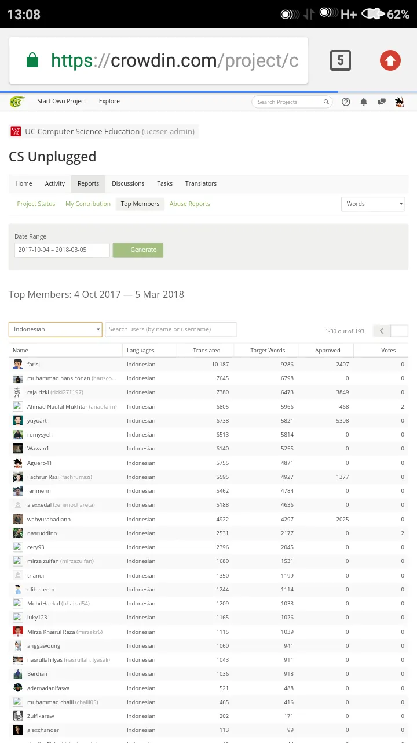Click Aguero41's avatar
417x743 pixels.
tap(18, 463)
